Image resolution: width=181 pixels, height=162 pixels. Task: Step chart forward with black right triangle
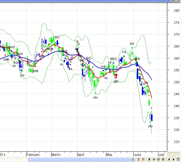pos(174,159)
